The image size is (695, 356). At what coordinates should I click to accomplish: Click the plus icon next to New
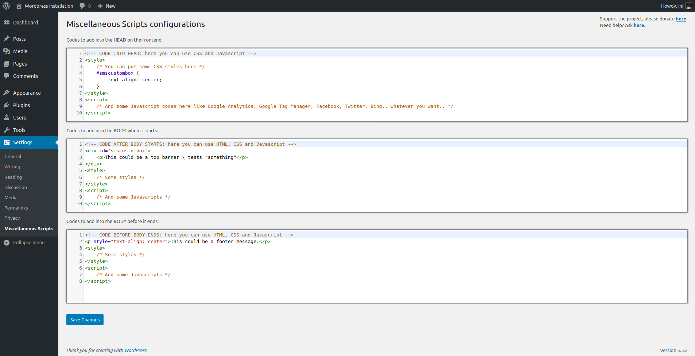tap(100, 6)
